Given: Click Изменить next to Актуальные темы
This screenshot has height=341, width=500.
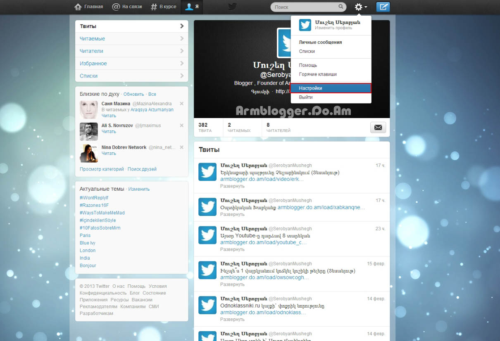Looking at the screenshot, I should (x=139, y=189).
